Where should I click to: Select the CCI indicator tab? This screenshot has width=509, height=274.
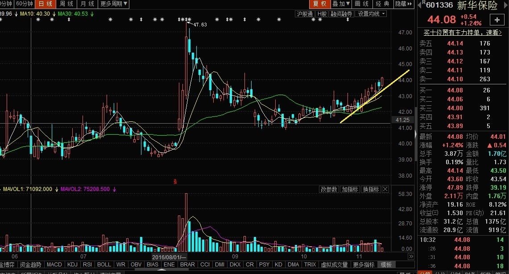point(205,265)
